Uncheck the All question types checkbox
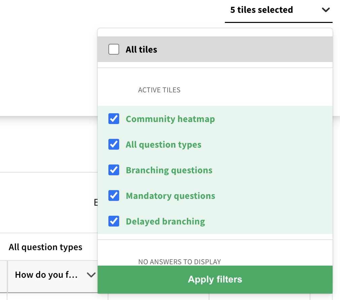The width and height of the screenshot is (340, 300). coord(114,145)
